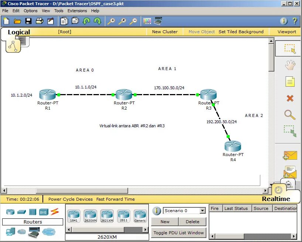This screenshot has width=302, height=242.
Task: Click Toggle PDU List Window
Action: click(179, 233)
